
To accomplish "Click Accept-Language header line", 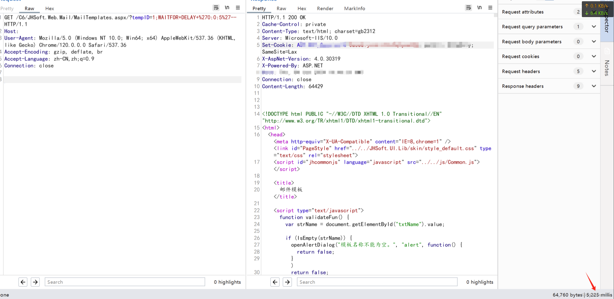I will point(49,59).
